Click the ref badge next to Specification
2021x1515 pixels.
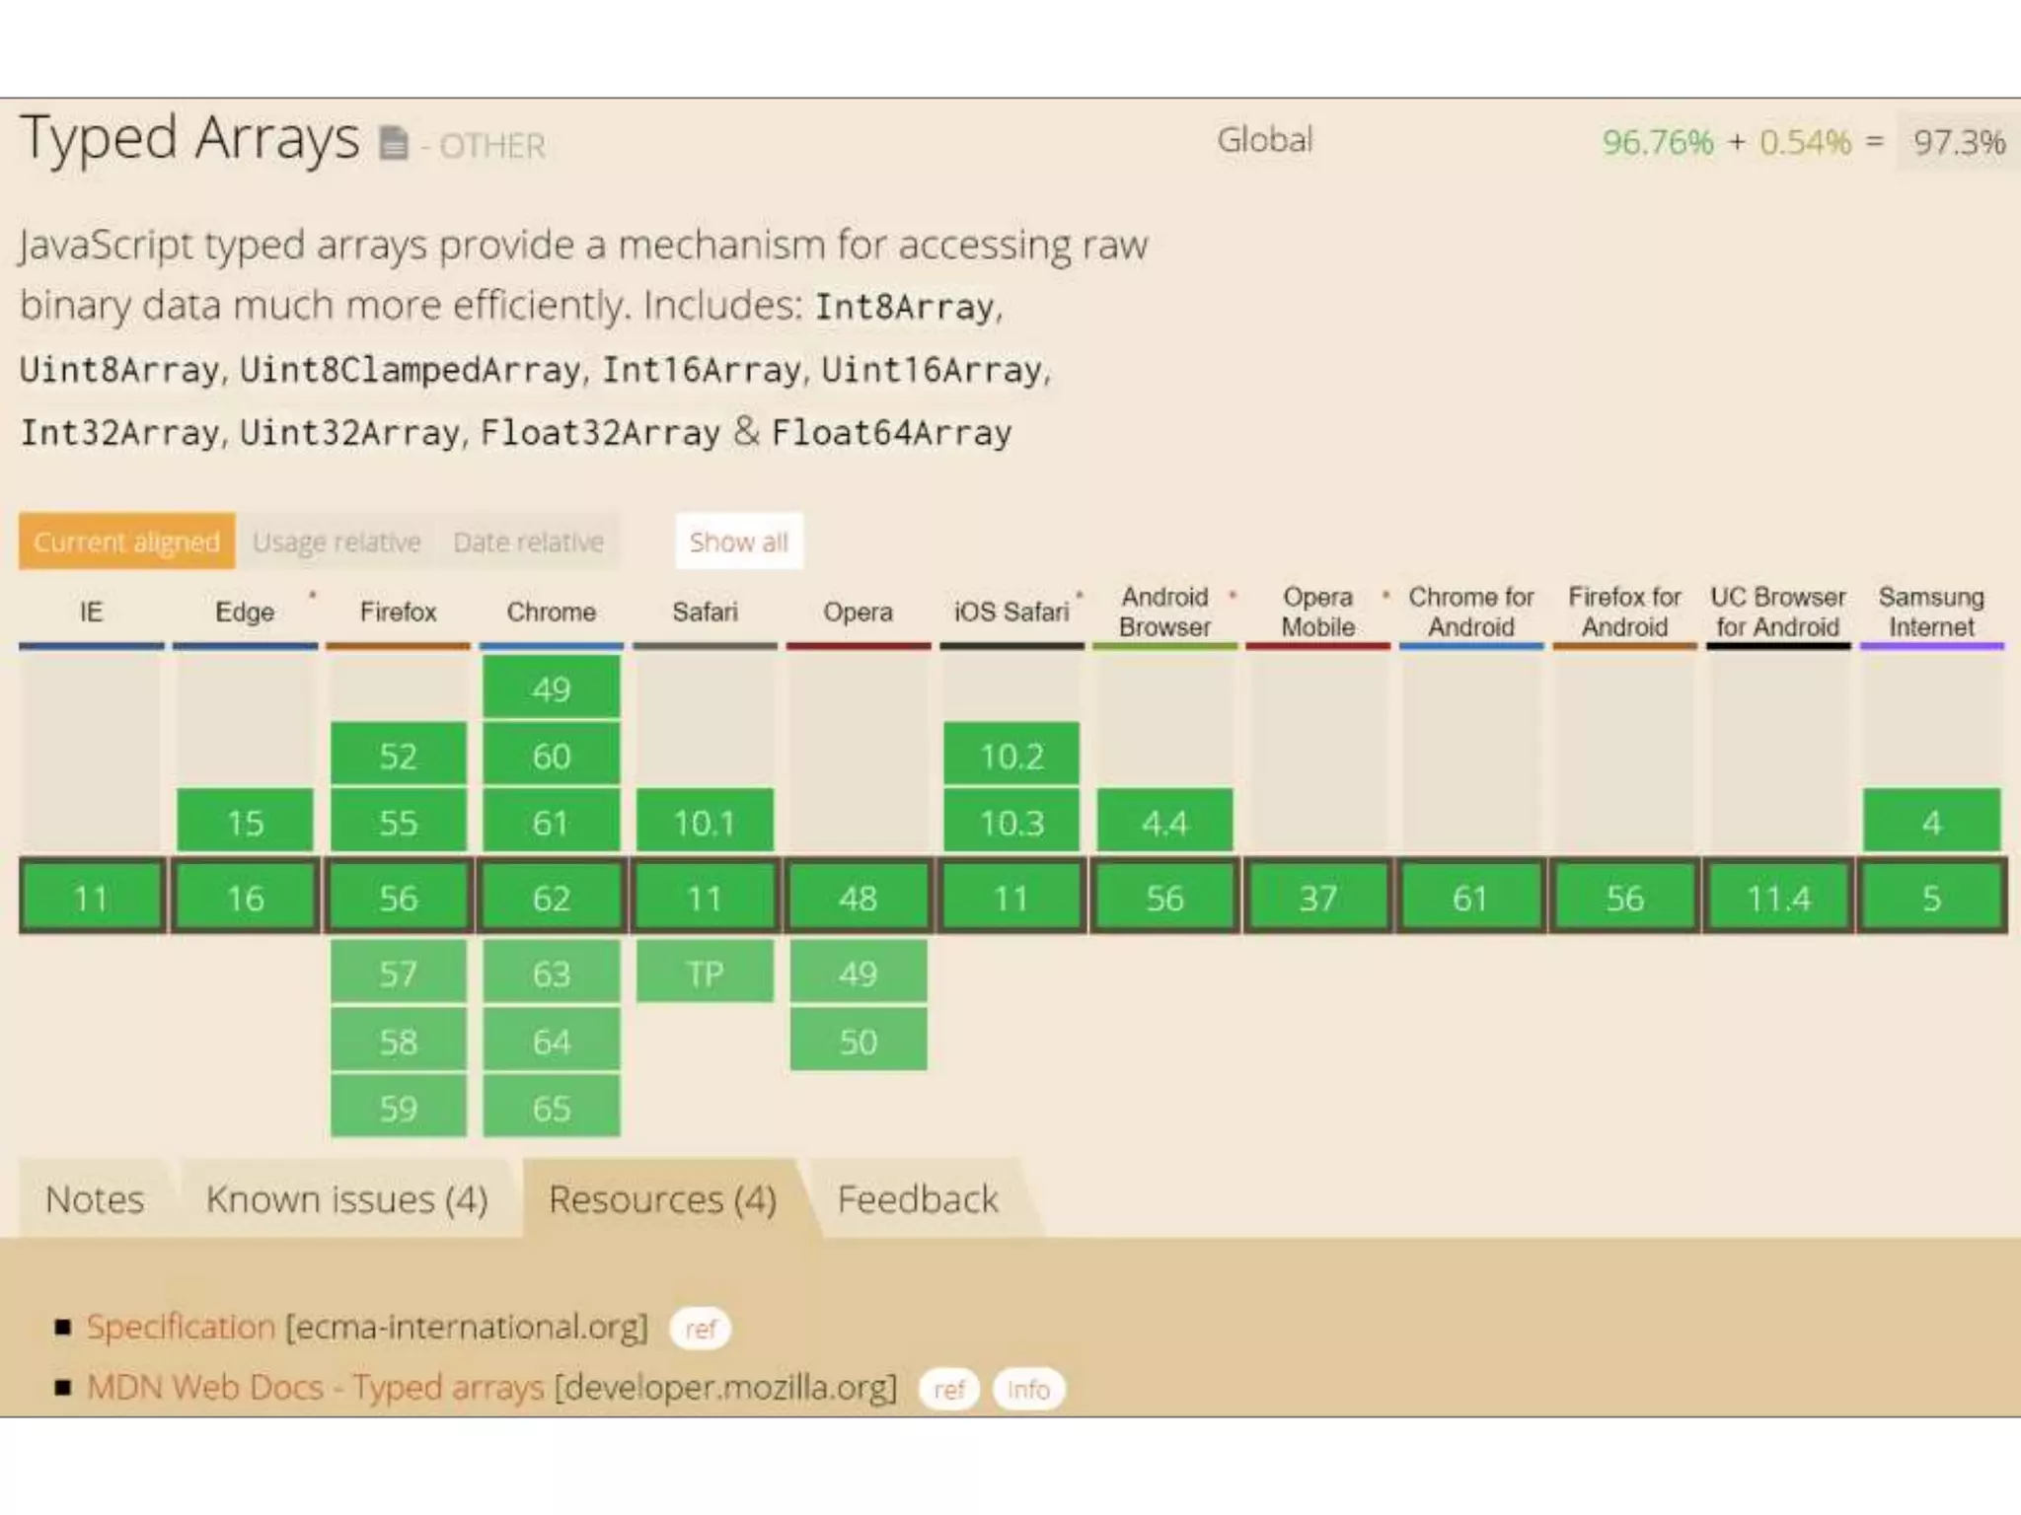[700, 1329]
